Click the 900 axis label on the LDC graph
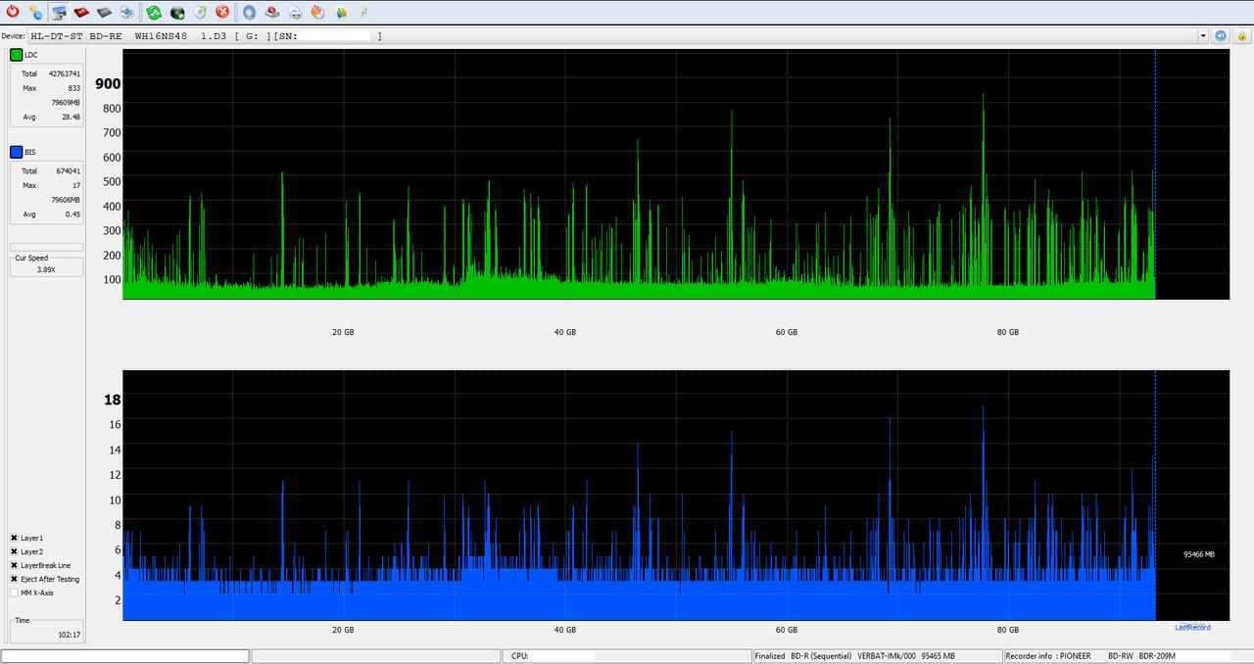The height and width of the screenshot is (664, 1254). pos(108,83)
